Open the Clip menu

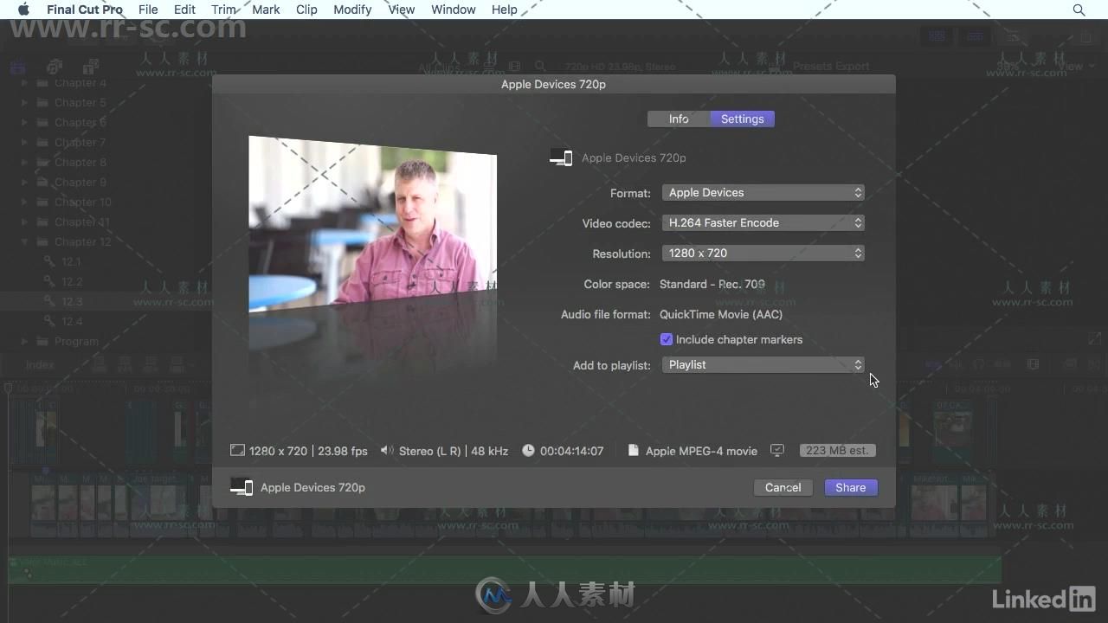[x=306, y=10]
